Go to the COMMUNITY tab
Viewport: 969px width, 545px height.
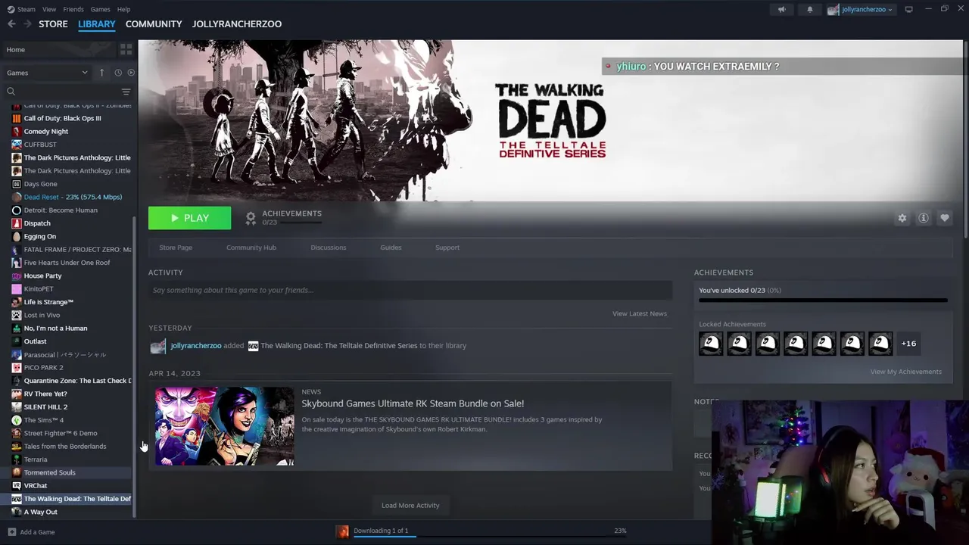pyautogui.click(x=154, y=24)
